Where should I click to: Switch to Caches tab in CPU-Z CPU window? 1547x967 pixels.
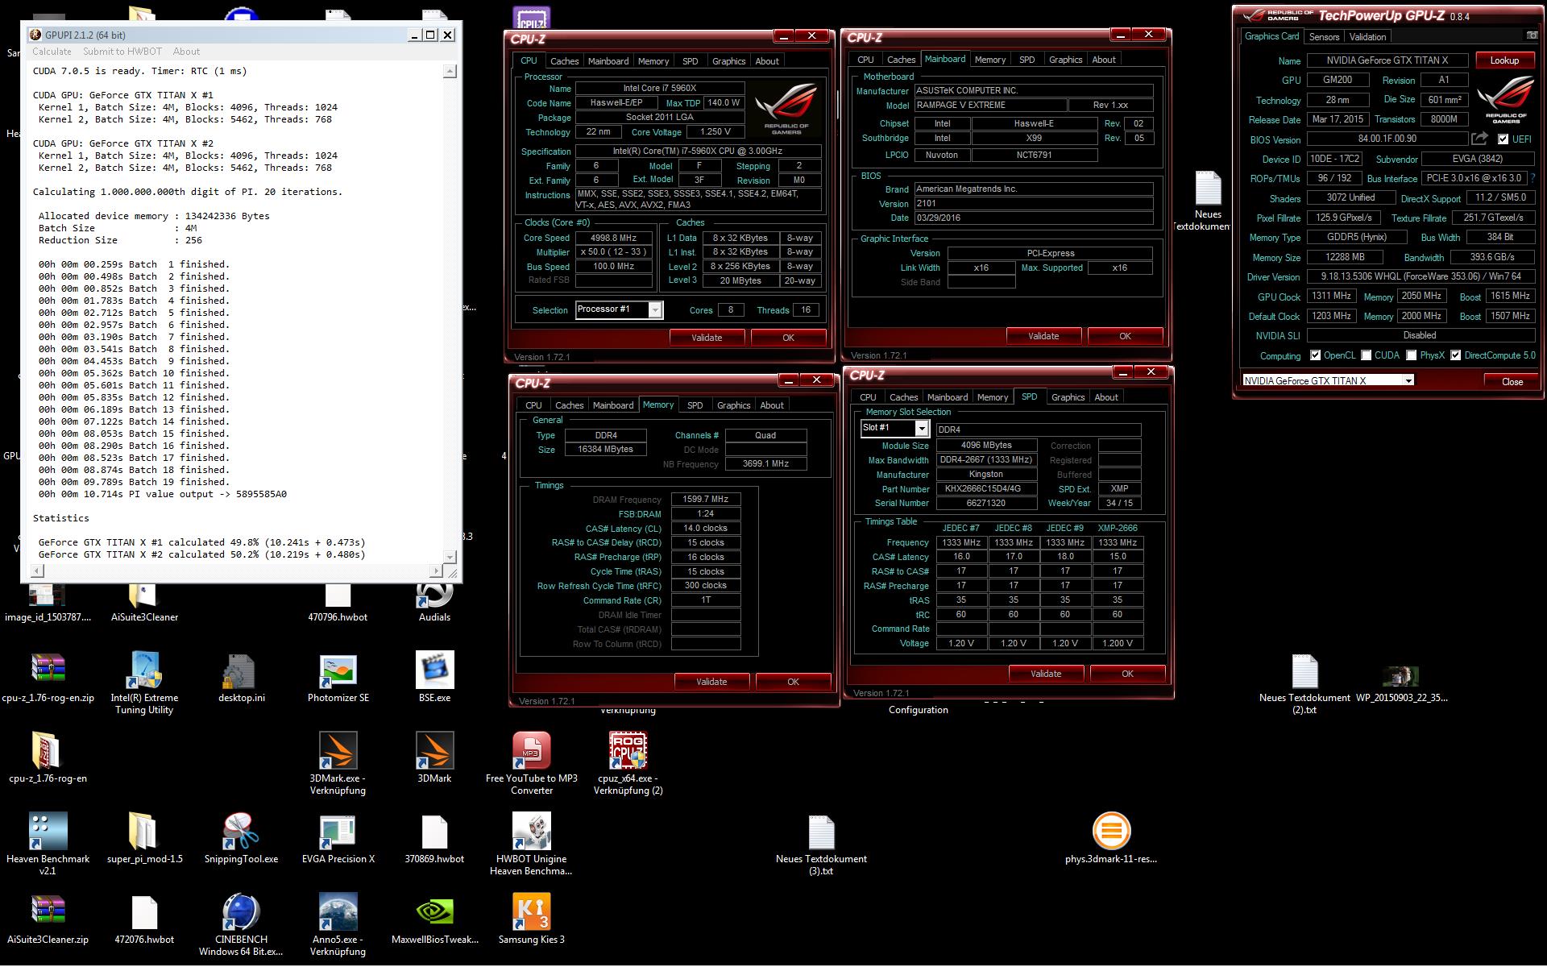[x=564, y=61]
